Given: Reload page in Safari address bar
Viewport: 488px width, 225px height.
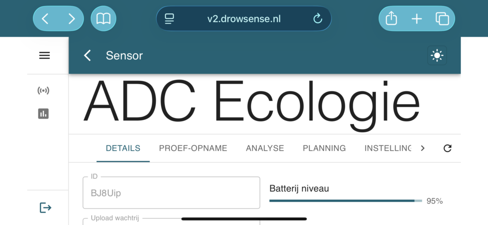Looking at the screenshot, I should (317, 19).
